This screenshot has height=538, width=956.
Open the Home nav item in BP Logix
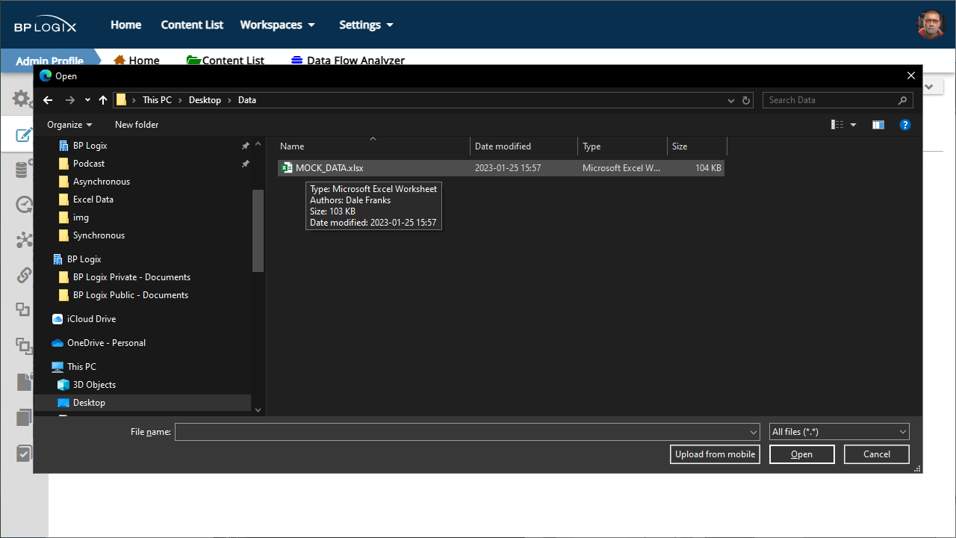(x=126, y=25)
